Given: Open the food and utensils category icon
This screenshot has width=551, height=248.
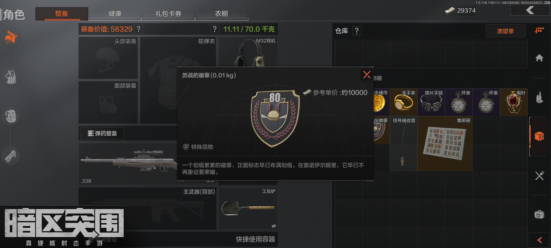Looking at the screenshot, I should coord(539,176).
